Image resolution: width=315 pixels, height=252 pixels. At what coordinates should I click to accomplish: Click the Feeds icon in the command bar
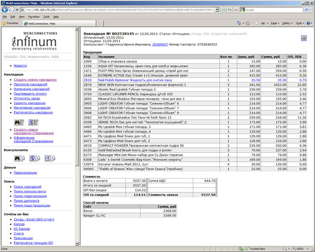click(248, 23)
